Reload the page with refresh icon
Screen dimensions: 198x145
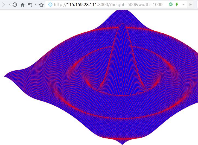(x=15, y=5)
